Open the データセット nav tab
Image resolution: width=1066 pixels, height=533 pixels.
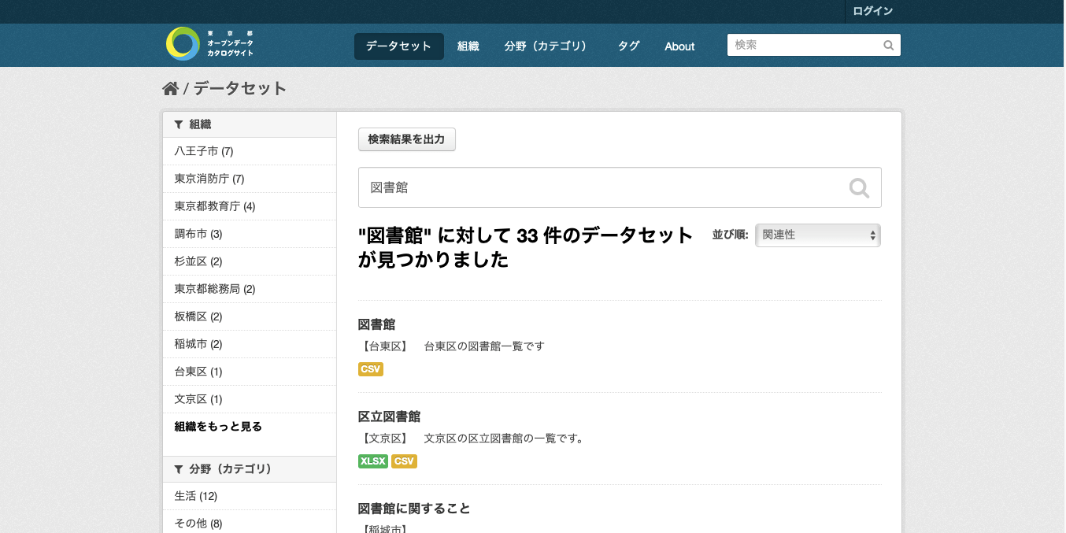coord(399,46)
